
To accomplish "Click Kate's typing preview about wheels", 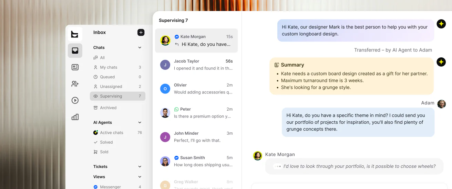I will pos(359,166).
